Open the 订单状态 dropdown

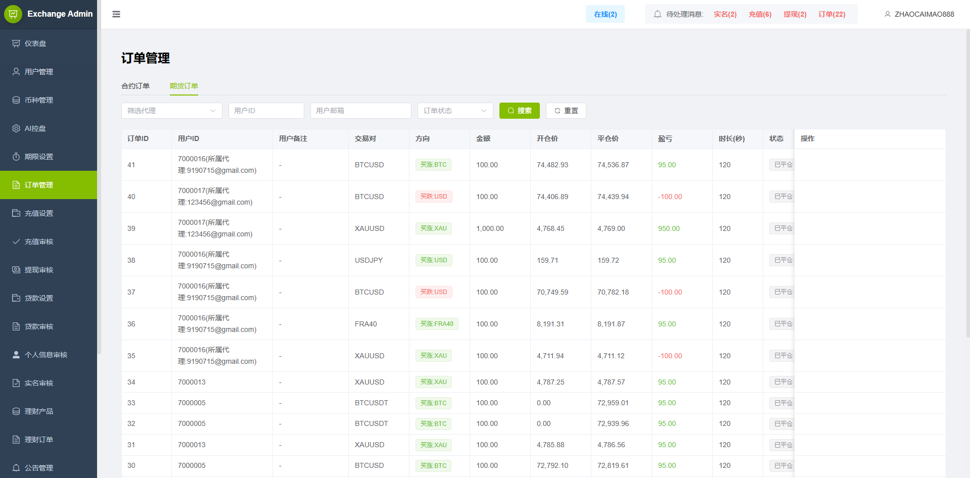point(455,111)
